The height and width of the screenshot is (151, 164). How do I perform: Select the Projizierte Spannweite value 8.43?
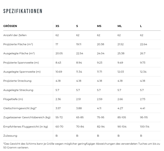click(58, 63)
